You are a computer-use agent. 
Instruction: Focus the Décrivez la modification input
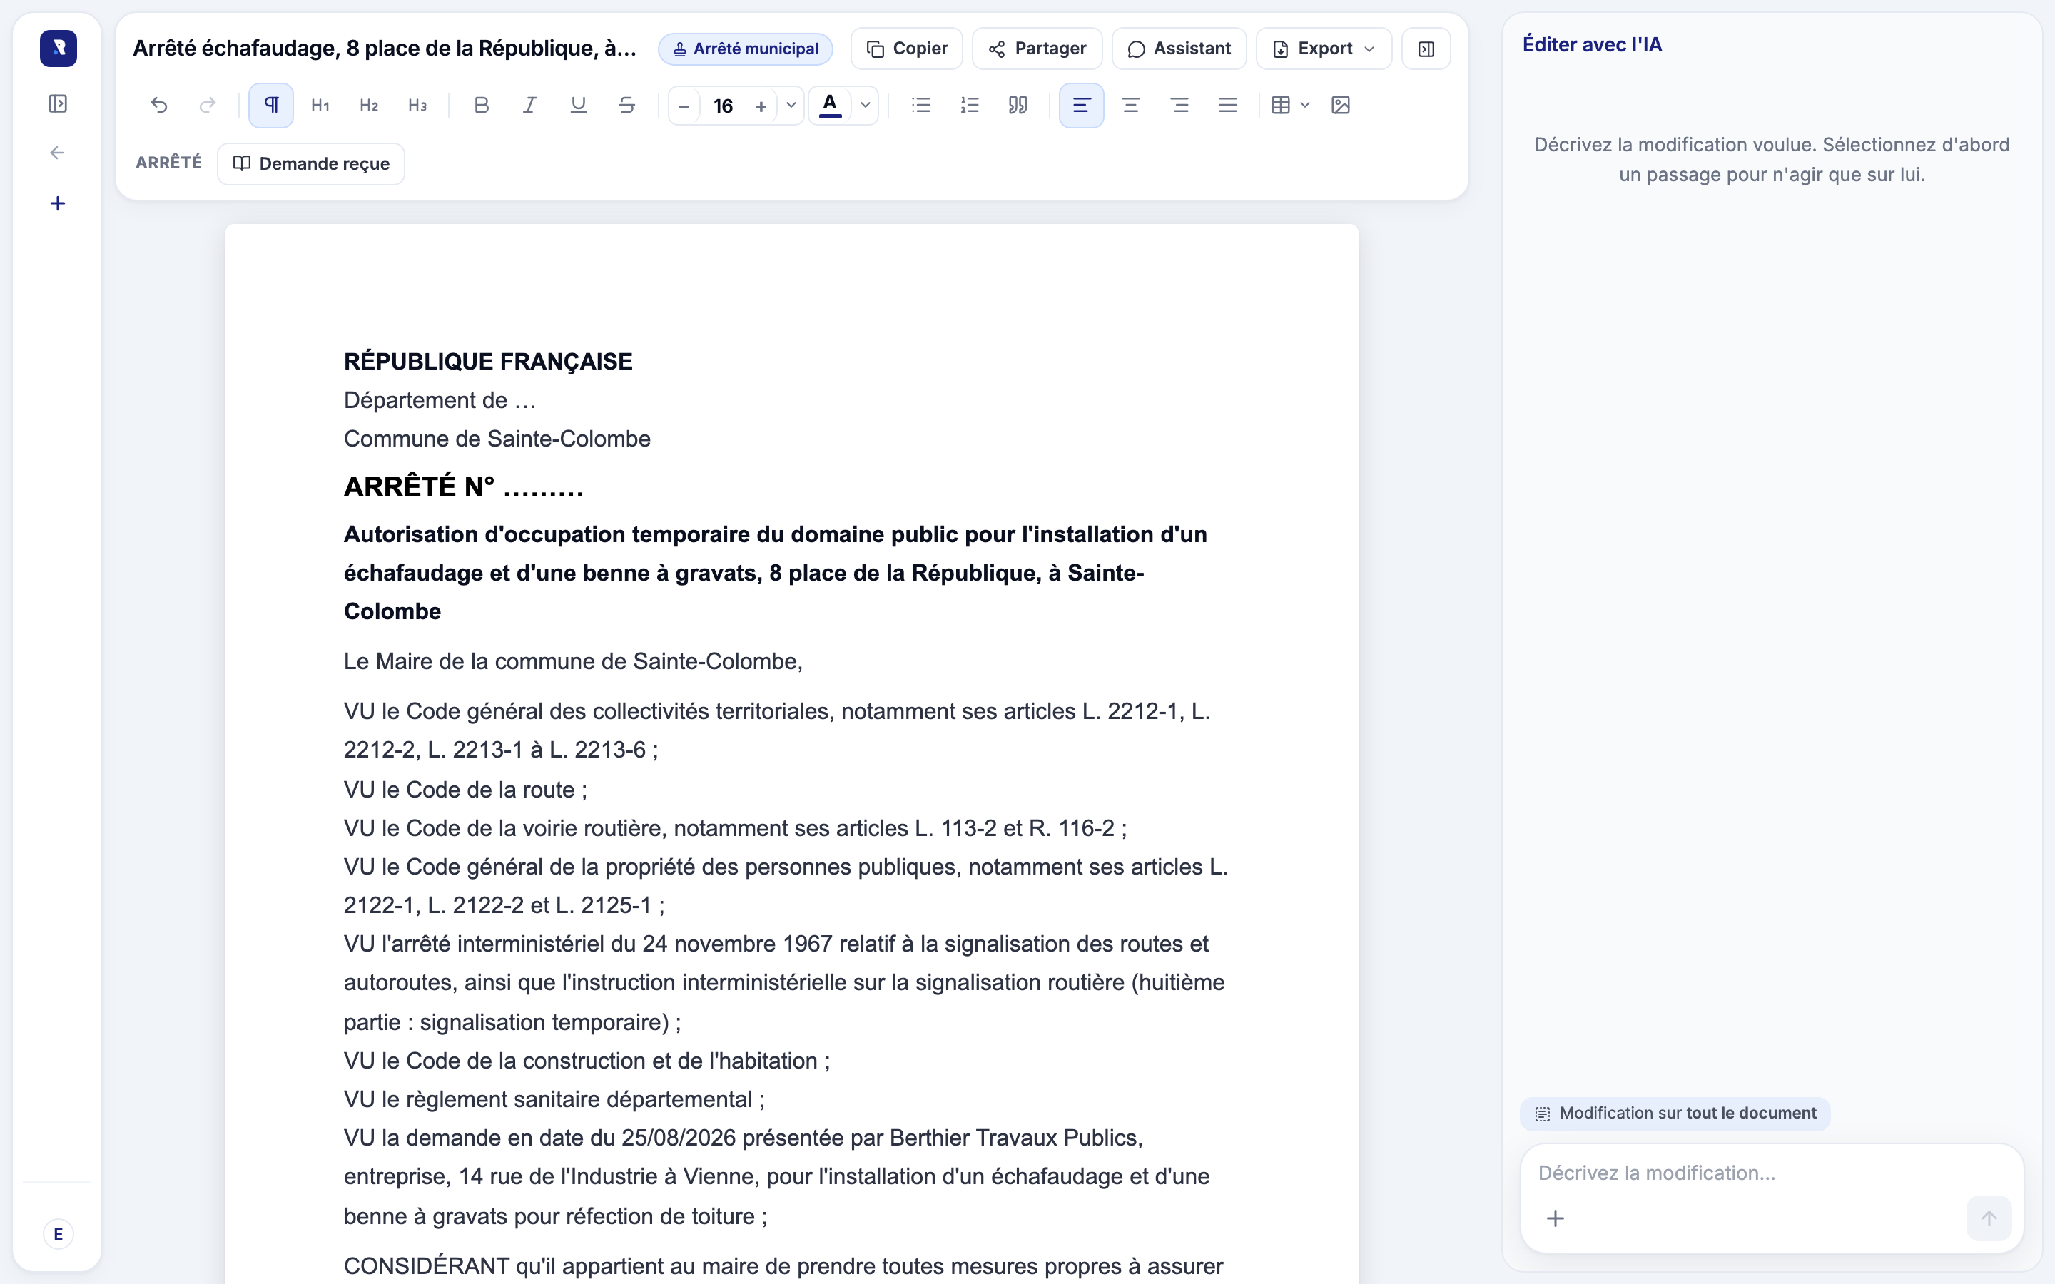point(1772,1173)
